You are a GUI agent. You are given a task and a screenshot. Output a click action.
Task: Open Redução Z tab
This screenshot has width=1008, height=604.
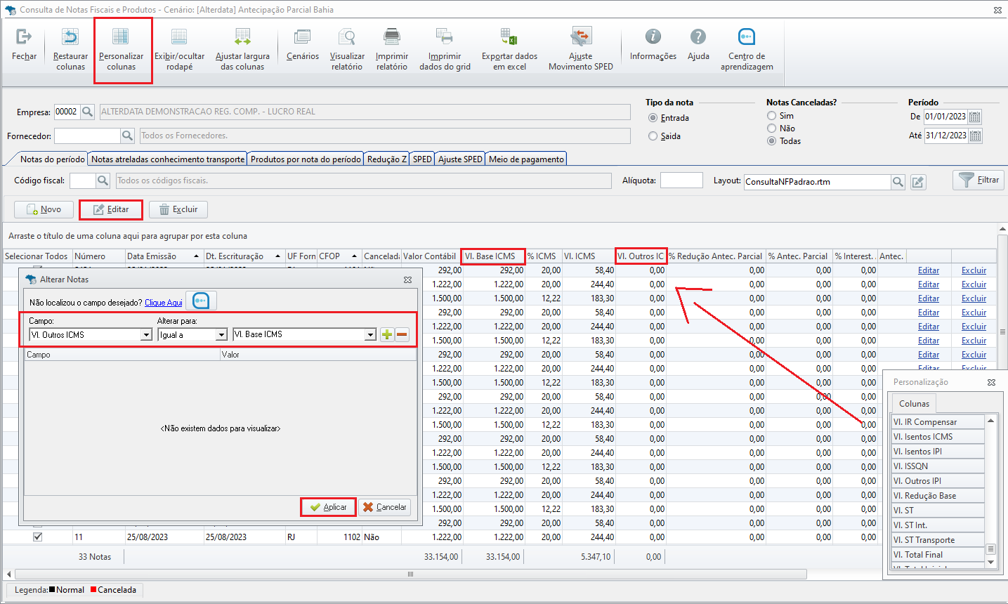pos(387,159)
